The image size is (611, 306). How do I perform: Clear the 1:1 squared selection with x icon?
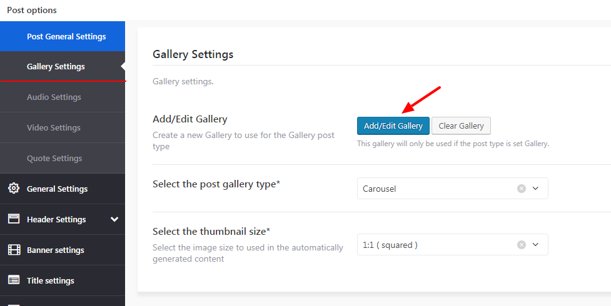[522, 245]
